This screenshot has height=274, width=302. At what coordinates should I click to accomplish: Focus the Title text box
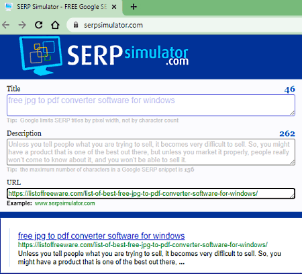(151, 105)
